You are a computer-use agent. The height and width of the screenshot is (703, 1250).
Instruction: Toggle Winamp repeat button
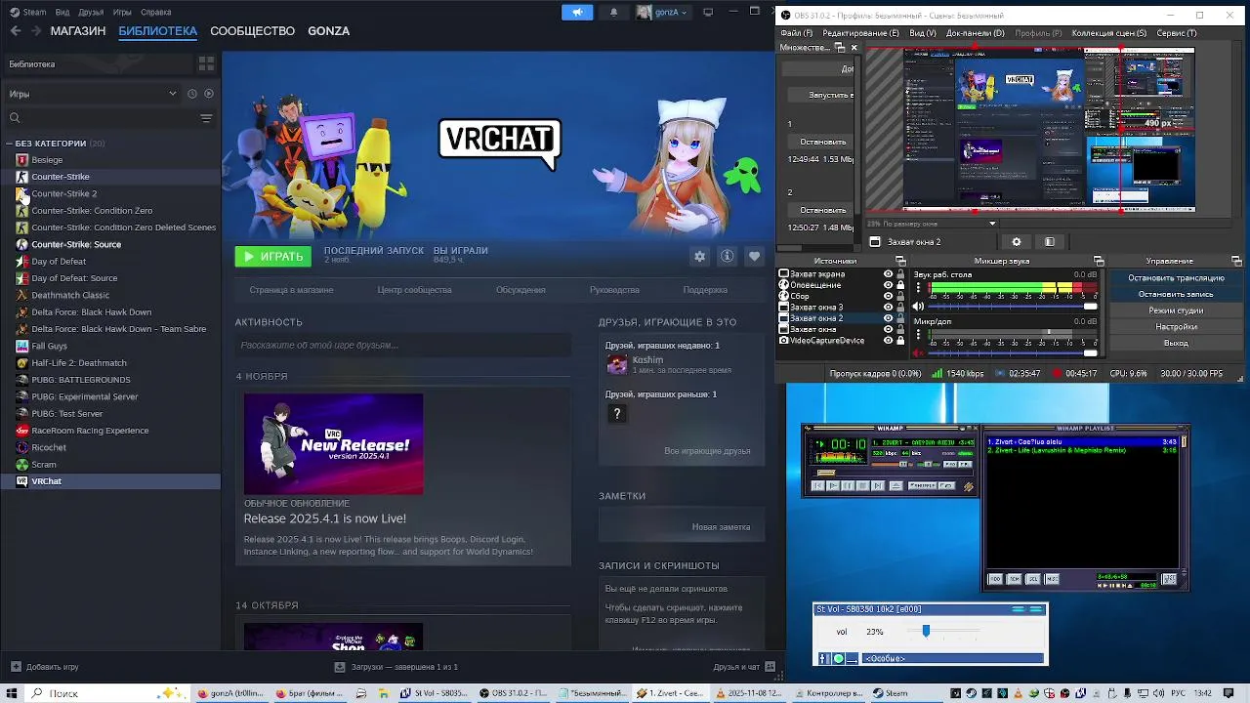click(947, 486)
